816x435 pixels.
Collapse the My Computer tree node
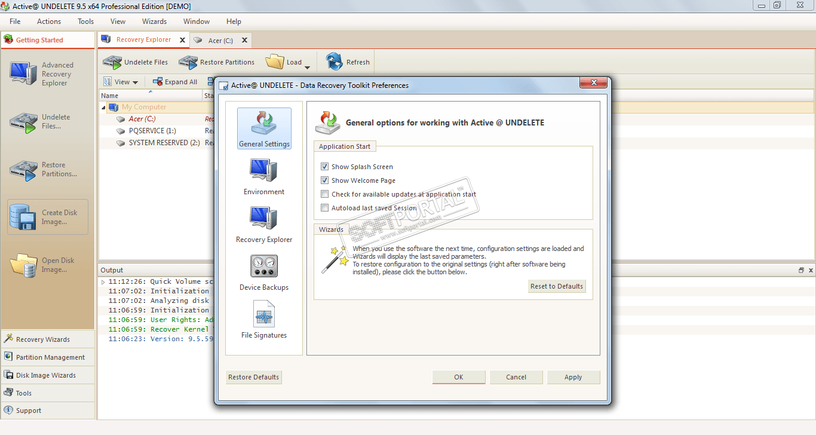tap(104, 108)
